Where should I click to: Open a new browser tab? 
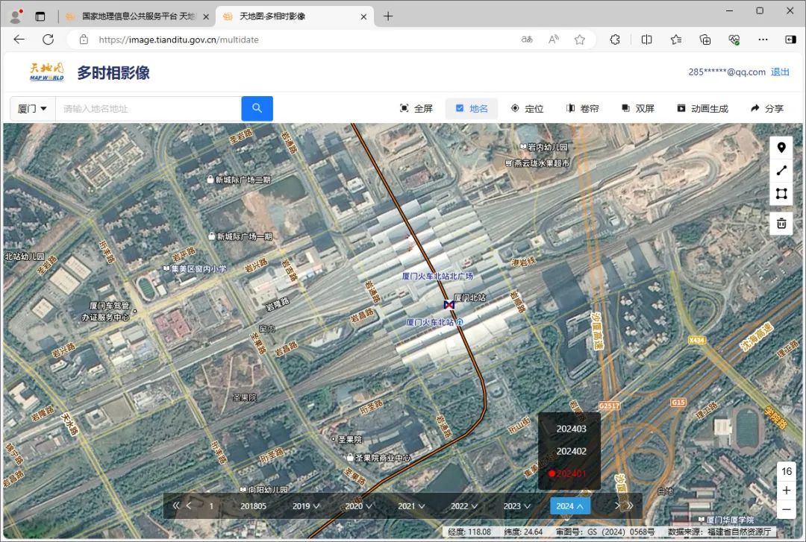pyautogui.click(x=388, y=16)
